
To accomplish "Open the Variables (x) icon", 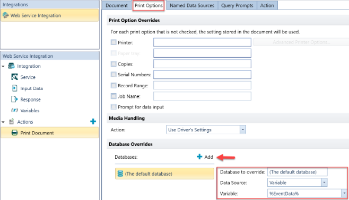I will point(14,111).
